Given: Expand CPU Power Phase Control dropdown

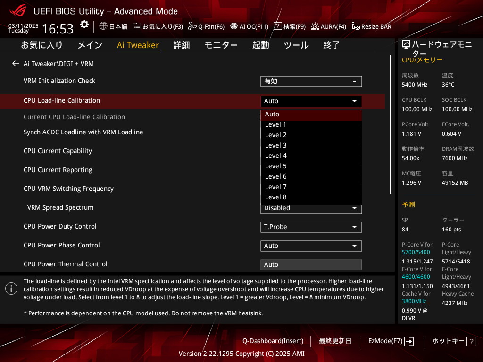Looking at the screenshot, I should click(311, 246).
